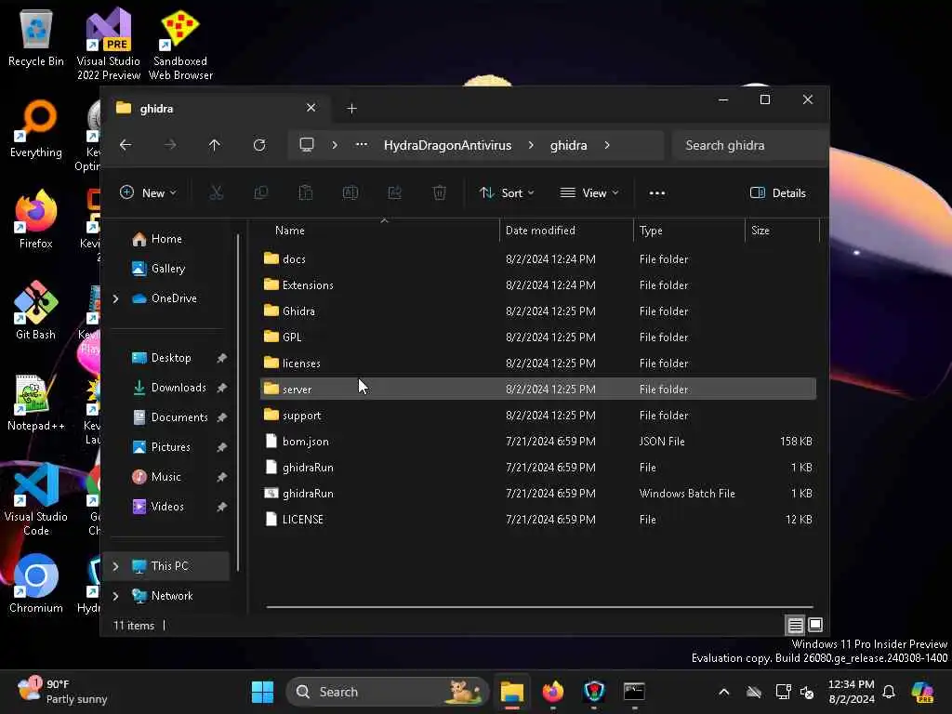The image size is (952, 714).
Task: Click the Share icon in toolbar
Action: 394,193
